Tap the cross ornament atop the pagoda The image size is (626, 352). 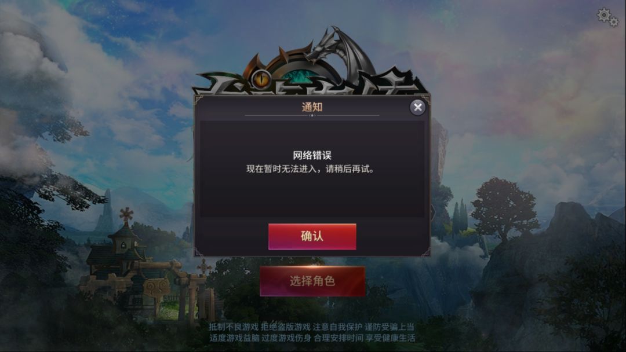click(x=126, y=215)
